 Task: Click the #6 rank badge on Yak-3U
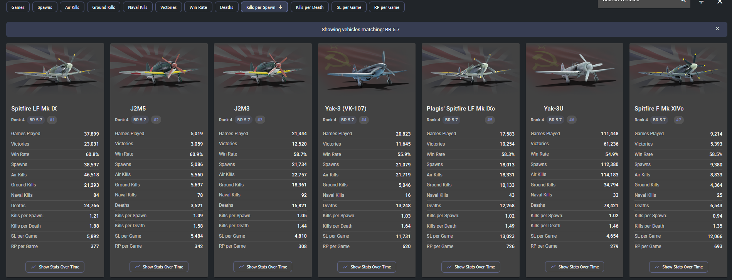572,120
